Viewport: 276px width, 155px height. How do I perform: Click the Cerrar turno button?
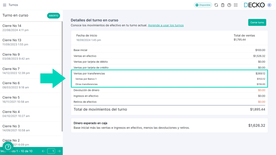click(x=257, y=22)
